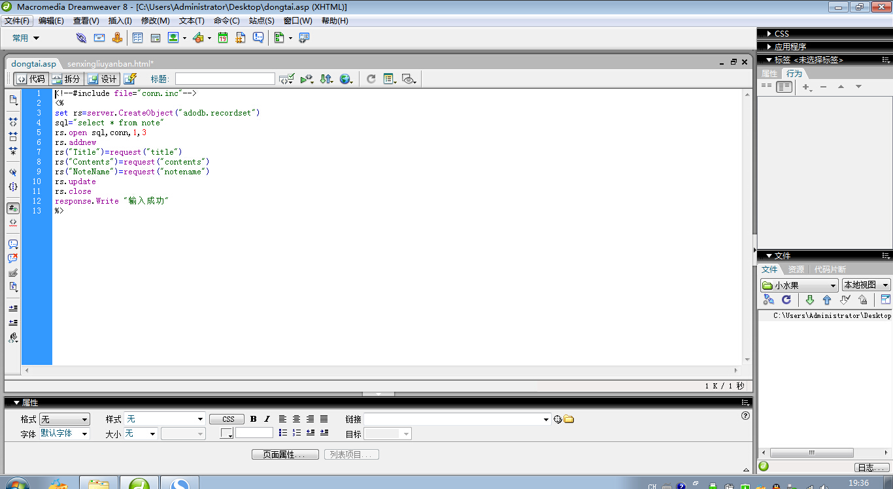Preview in browser globe icon
893x489 pixels.
[x=346, y=79]
